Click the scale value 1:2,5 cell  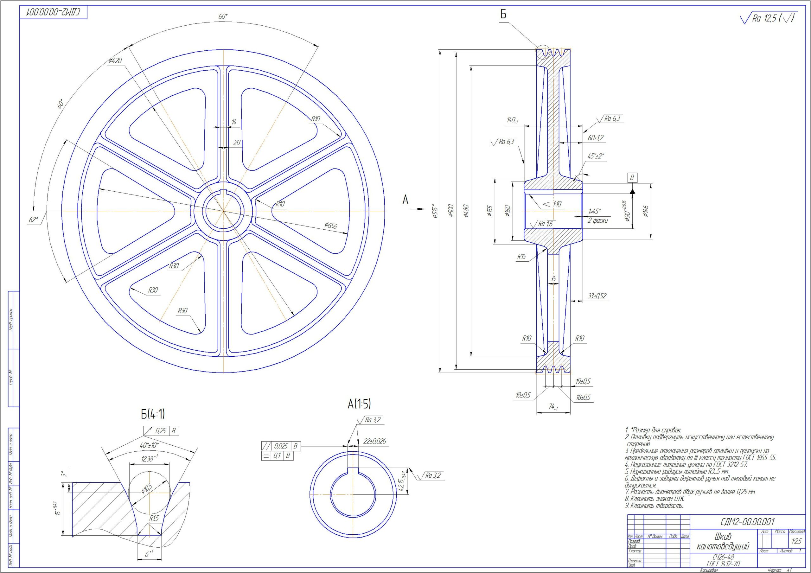pyautogui.click(x=797, y=542)
